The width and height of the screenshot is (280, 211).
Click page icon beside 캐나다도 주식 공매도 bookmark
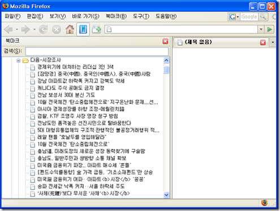pos(33,89)
